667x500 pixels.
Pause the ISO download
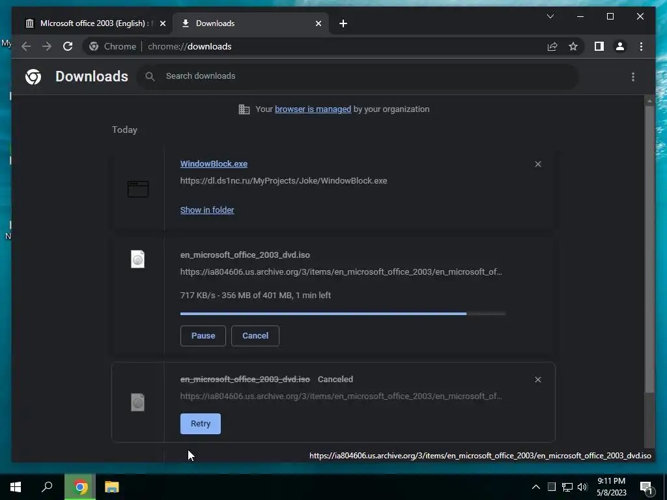203,336
